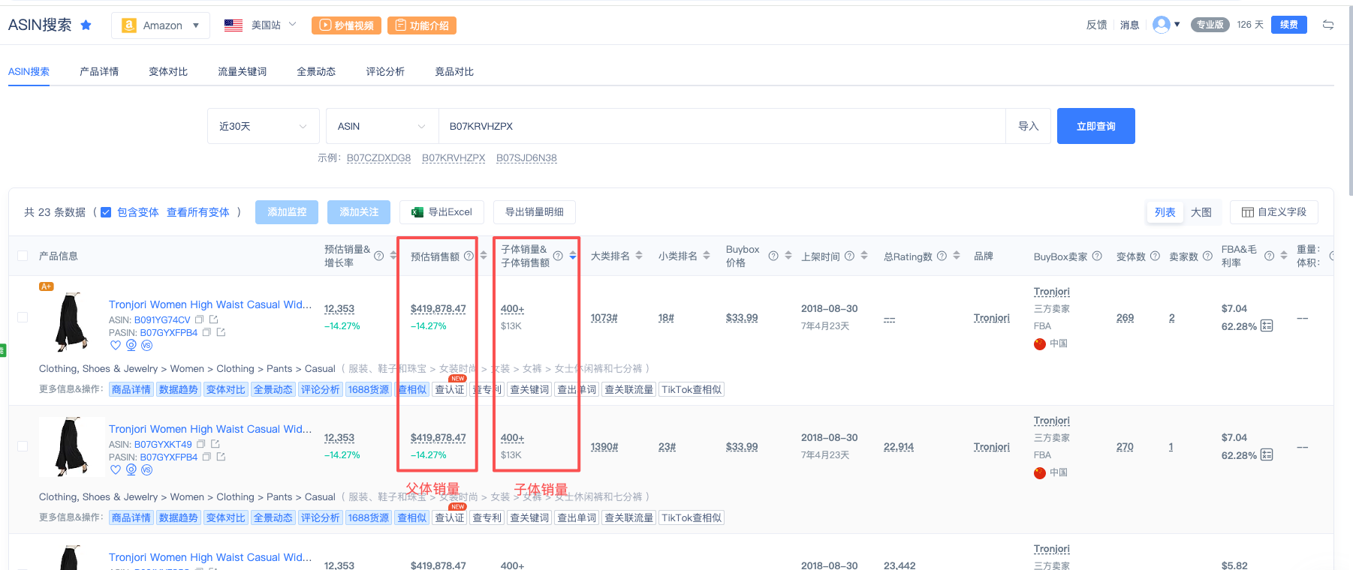Click help icon next to 子体销量&子体销售额
The image size is (1353, 570).
pyautogui.click(x=558, y=256)
